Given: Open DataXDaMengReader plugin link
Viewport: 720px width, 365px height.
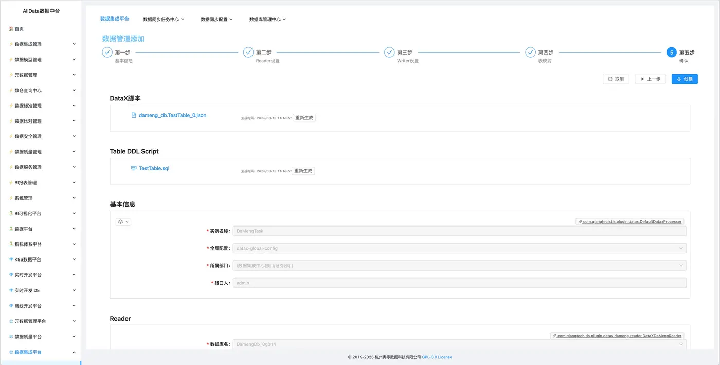Looking at the screenshot, I should 617,336.
